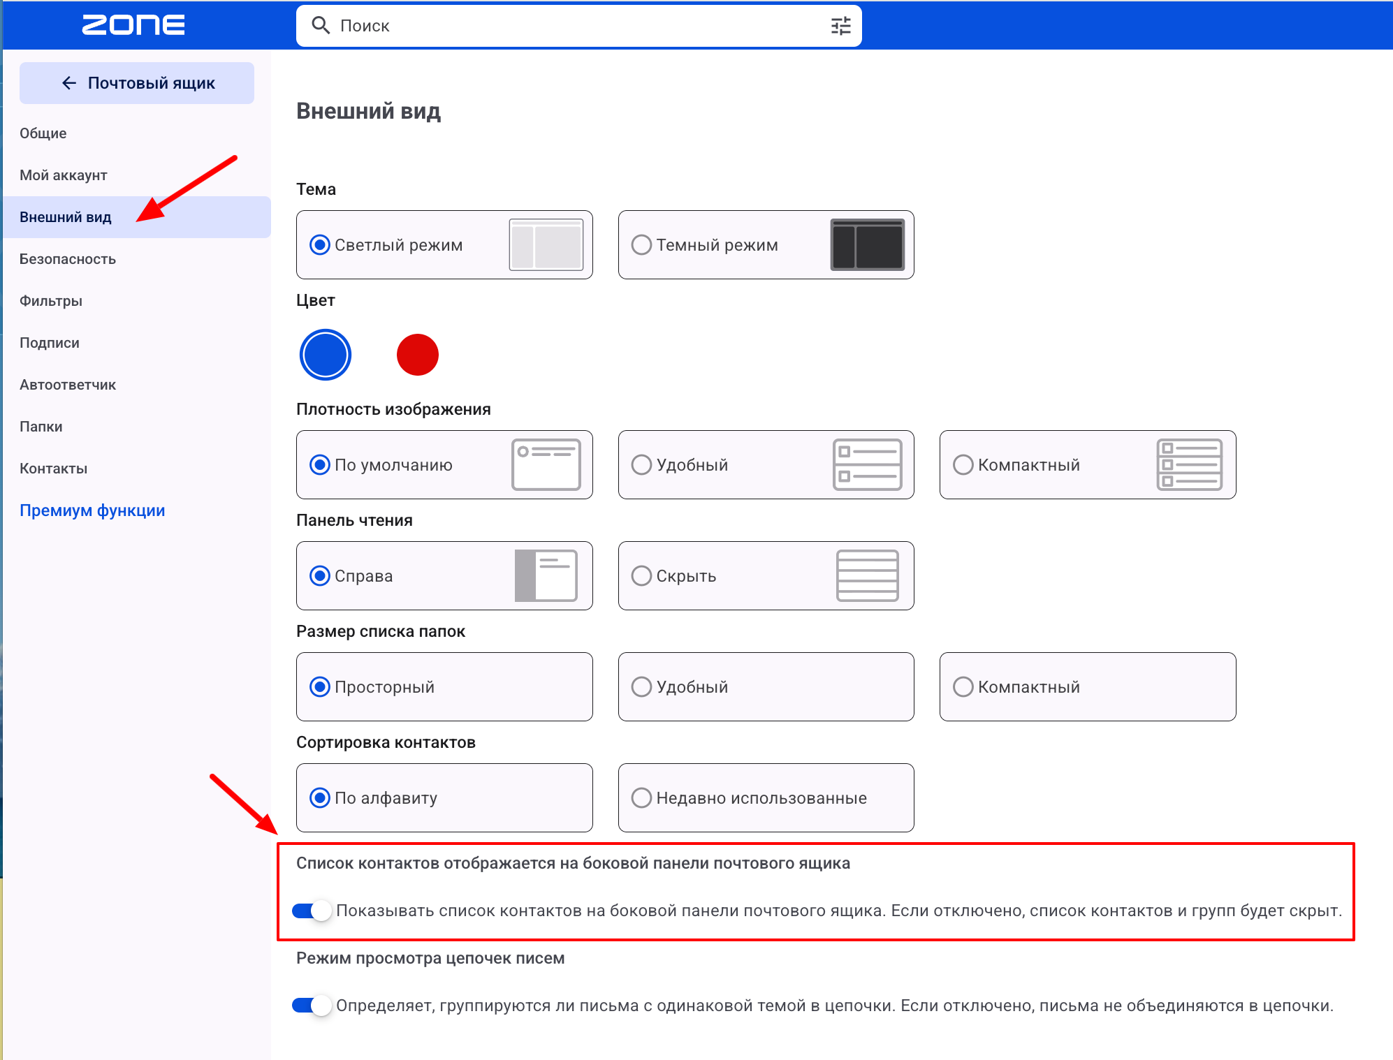Click the search magnifier icon
Viewport: 1393px width, 1060px height.
(x=321, y=26)
